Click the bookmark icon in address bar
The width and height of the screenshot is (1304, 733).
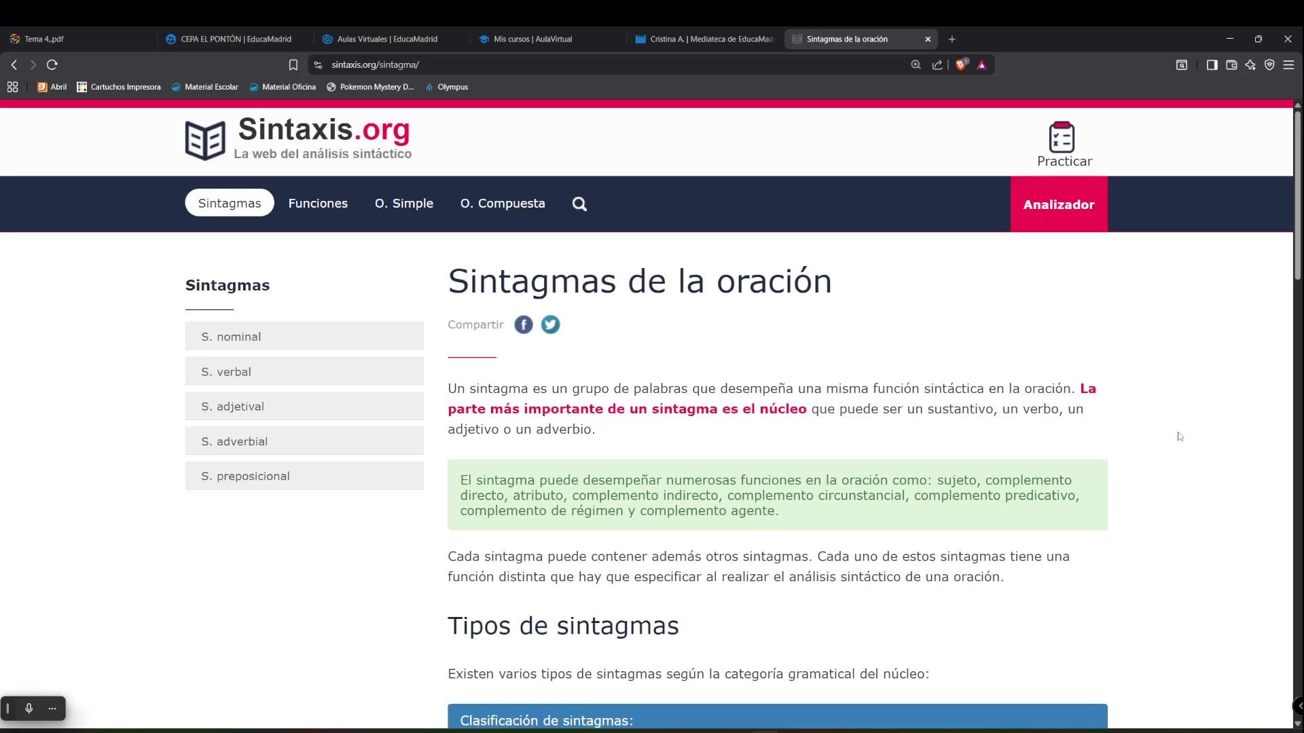pyautogui.click(x=293, y=65)
